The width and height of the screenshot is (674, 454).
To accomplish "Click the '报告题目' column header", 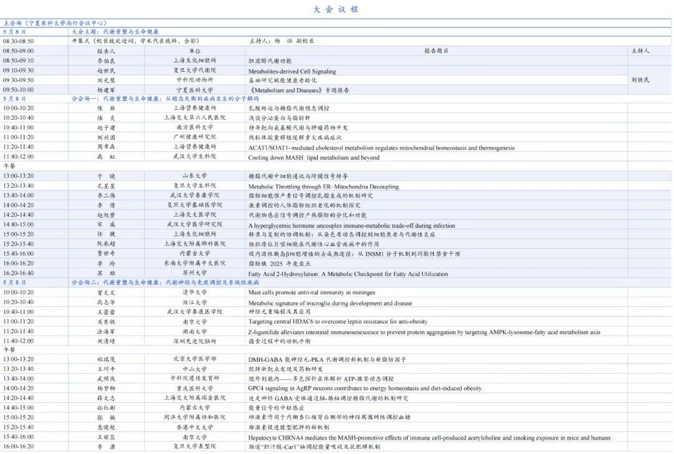I will (x=436, y=51).
